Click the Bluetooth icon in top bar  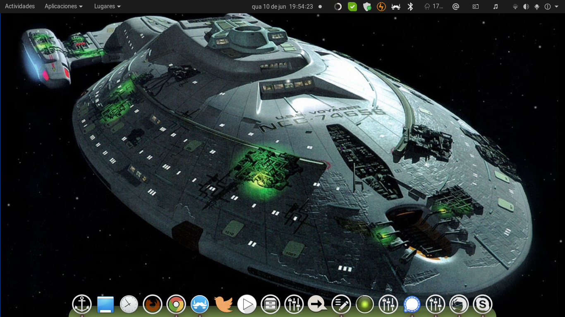(410, 7)
